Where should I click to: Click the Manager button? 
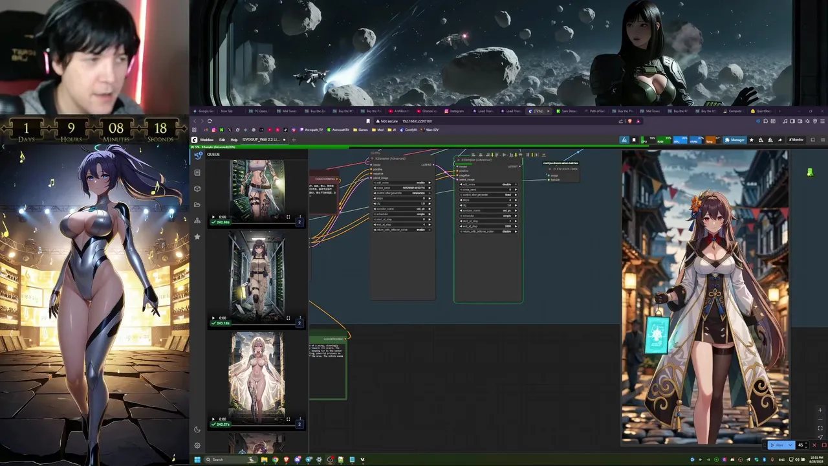[735, 140]
